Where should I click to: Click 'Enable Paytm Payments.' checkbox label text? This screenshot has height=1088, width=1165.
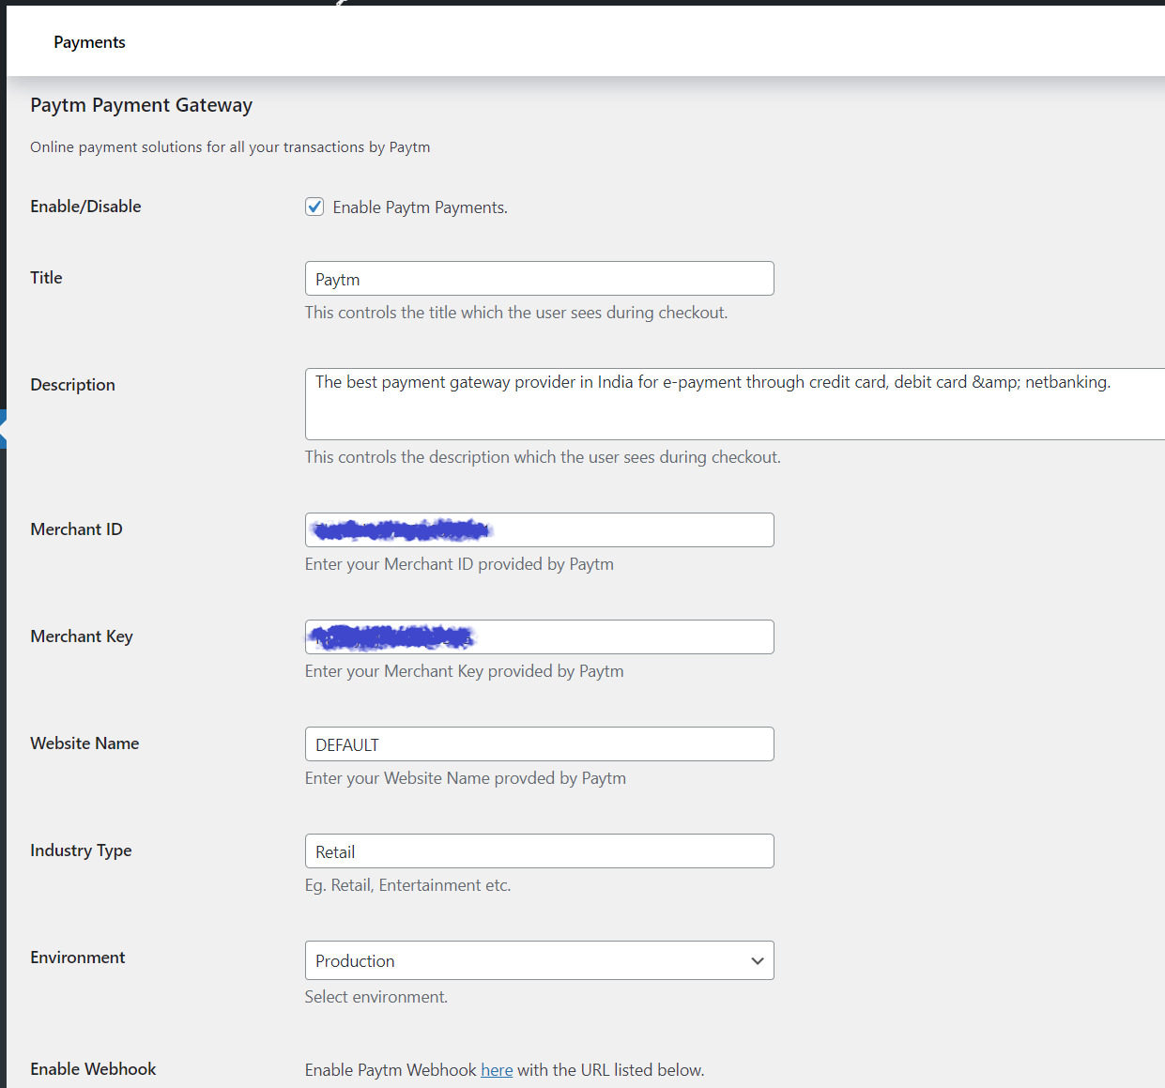[420, 207]
